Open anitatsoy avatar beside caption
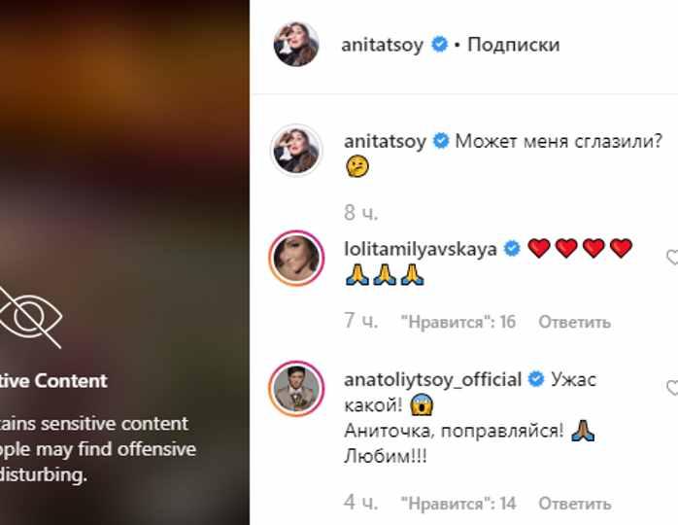Screen dimensions: 678x525 click(x=296, y=150)
